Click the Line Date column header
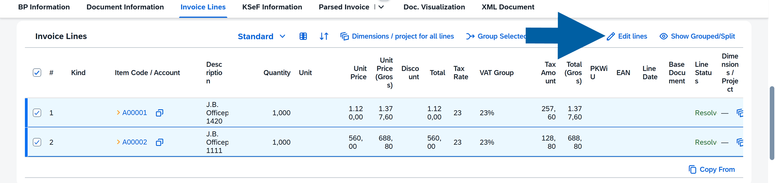Screen dimensions: 776x183 pyautogui.click(x=650, y=73)
